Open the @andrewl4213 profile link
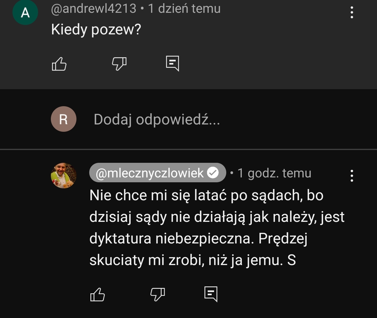 click(x=93, y=9)
